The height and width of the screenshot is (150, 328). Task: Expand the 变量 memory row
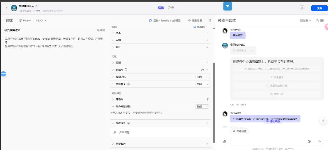coord(113,63)
